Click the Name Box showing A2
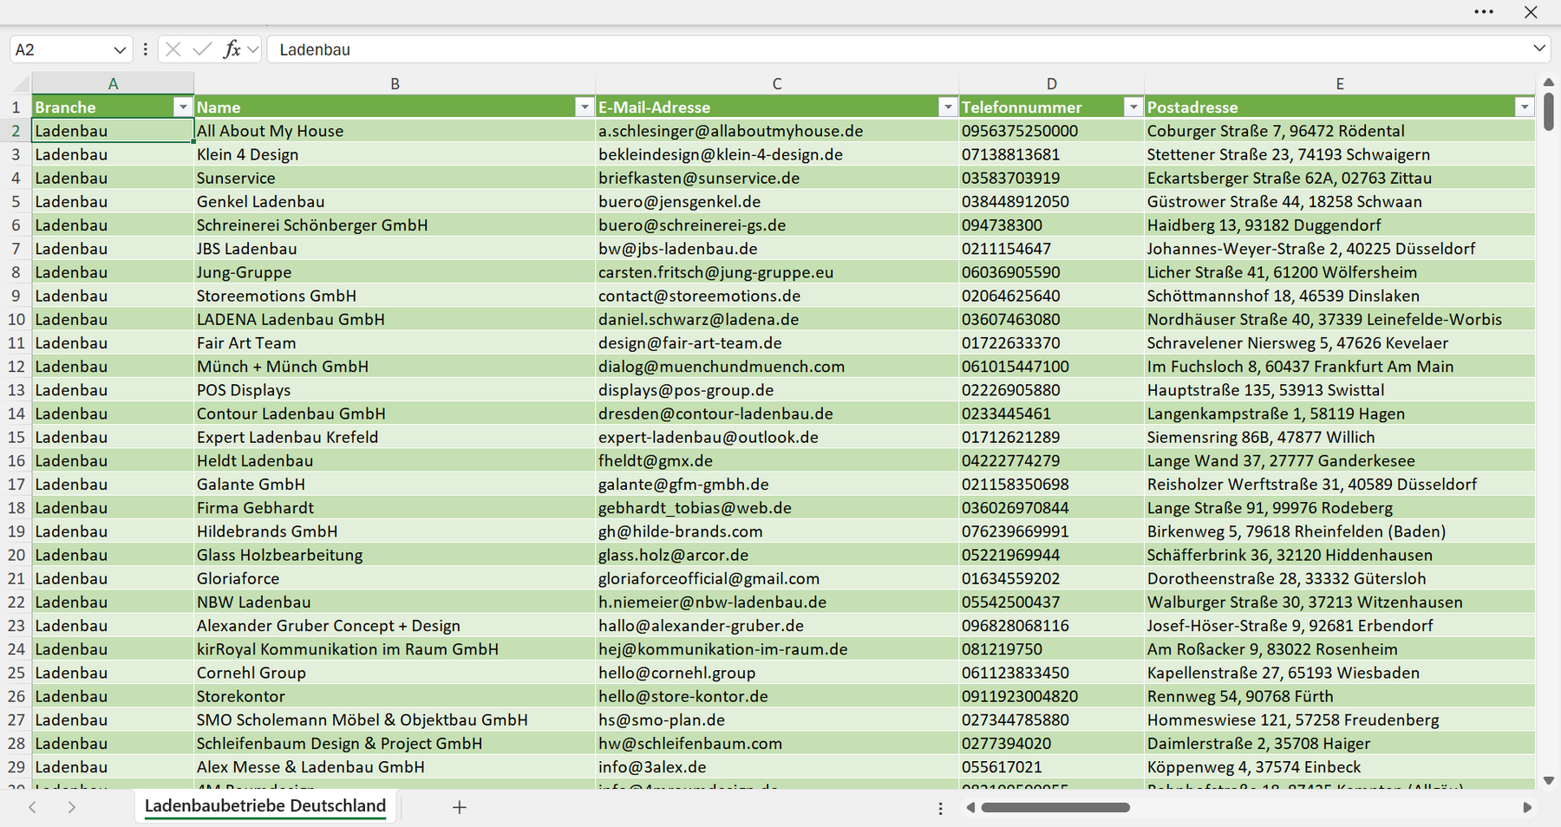Viewport: 1561px width, 827px height. point(61,49)
